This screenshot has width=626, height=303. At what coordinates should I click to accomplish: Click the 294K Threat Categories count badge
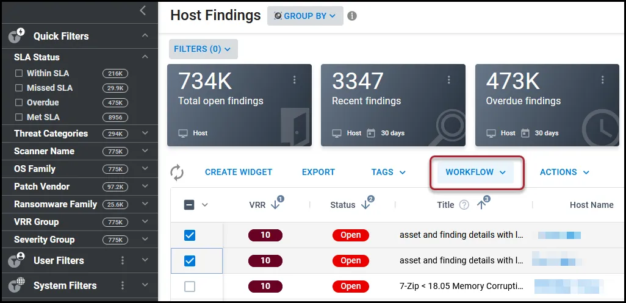pyautogui.click(x=115, y=134)
